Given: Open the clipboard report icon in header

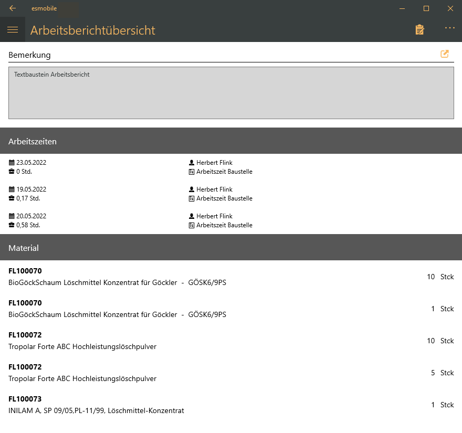Looking at the screenshot, I should click(x=419, y=30).
